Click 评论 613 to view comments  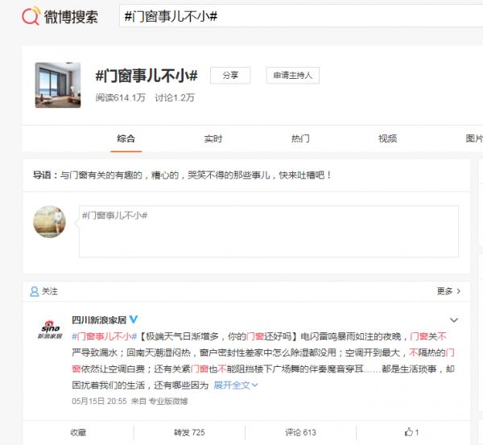point(300,432)
